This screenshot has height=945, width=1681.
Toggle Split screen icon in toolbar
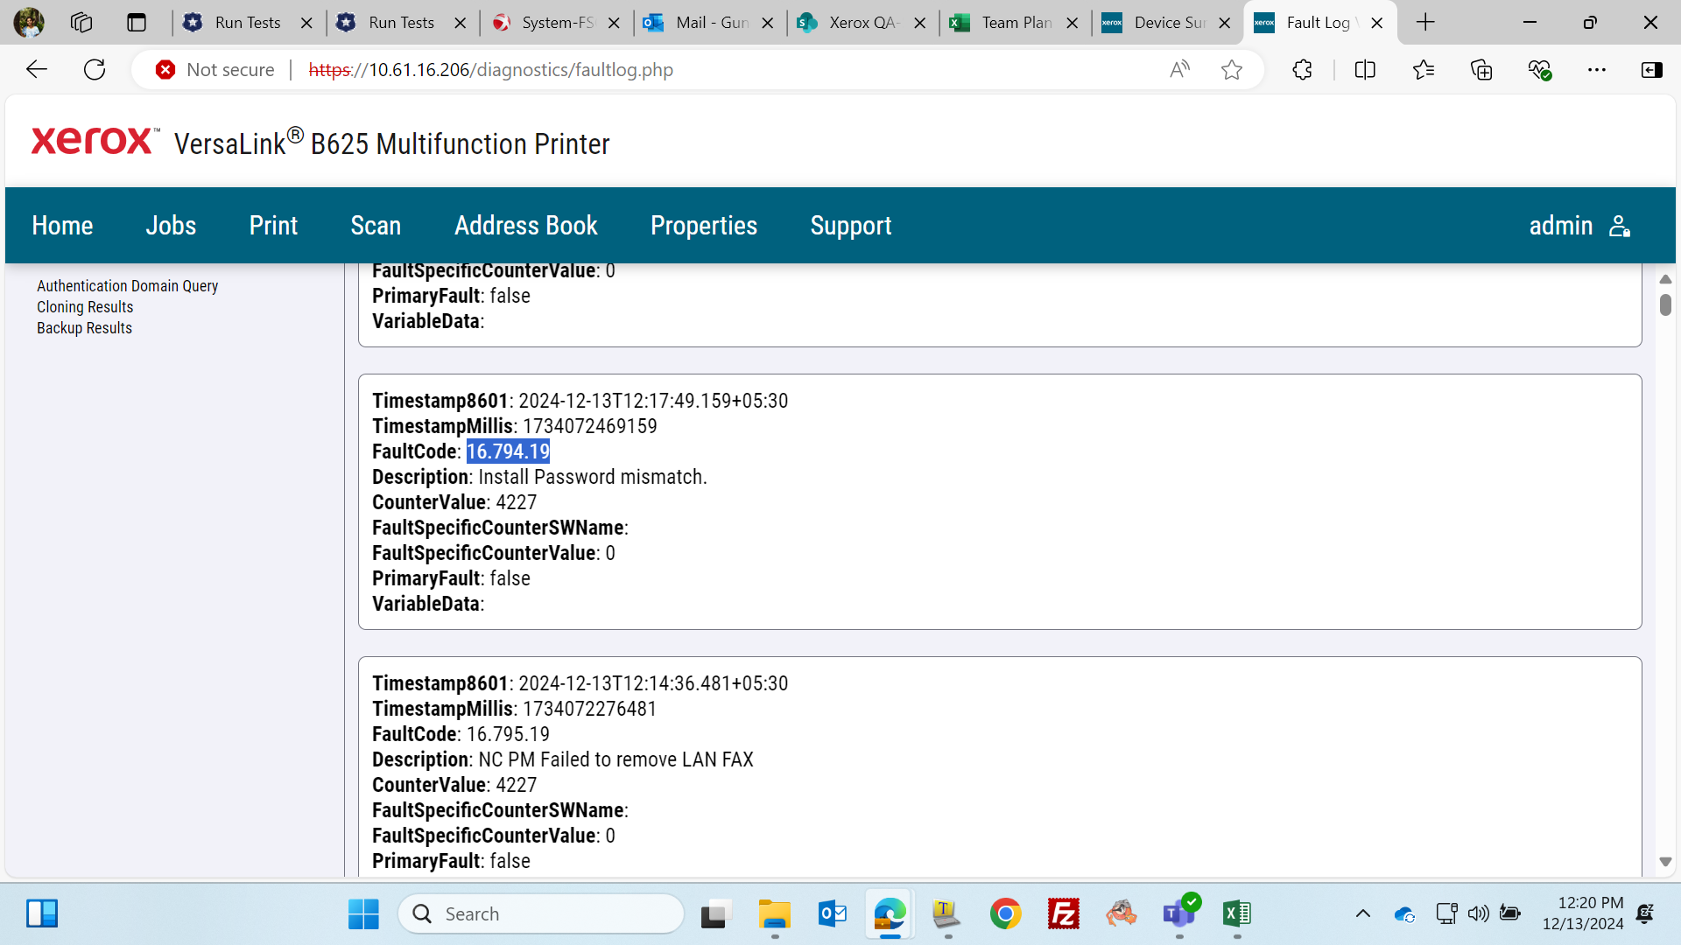(1365, 70)
